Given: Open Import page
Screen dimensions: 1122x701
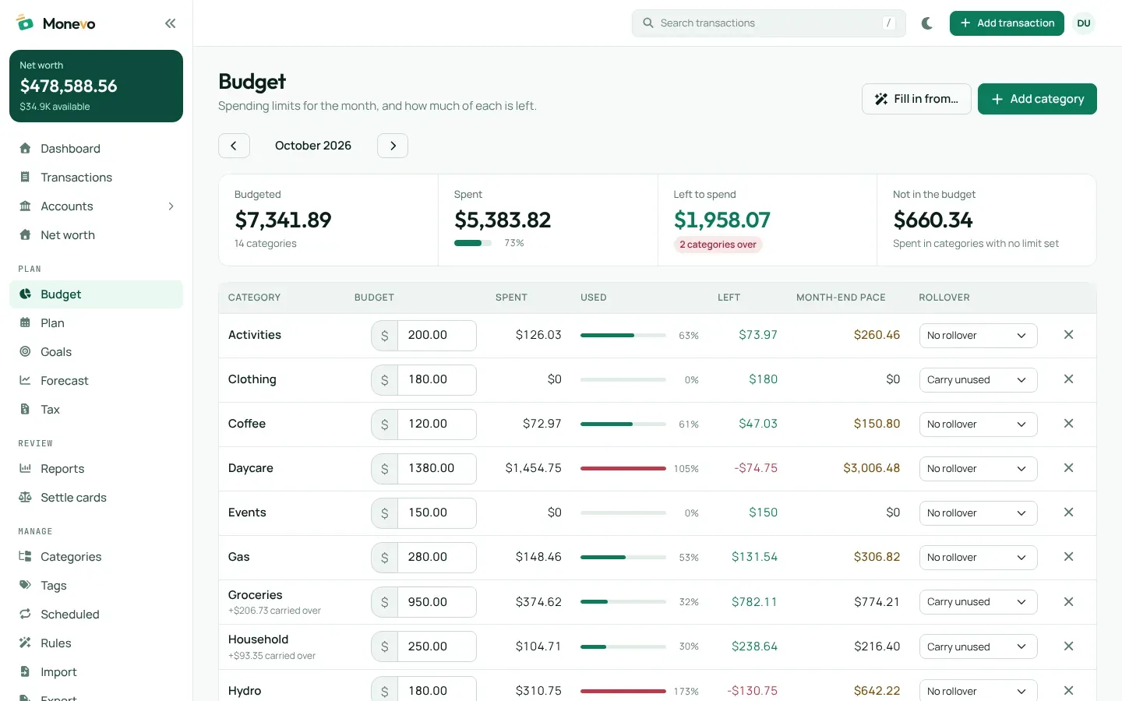Looking at the screenshot, I should pyautogui.click(x=96, y=672).
